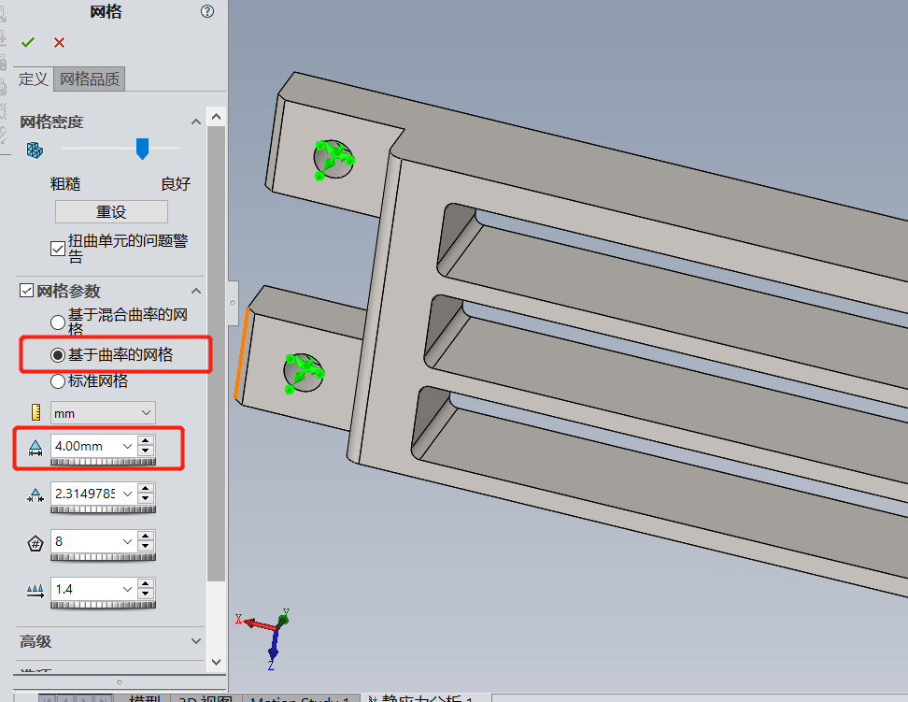Select 基于曲率的网格 radio option
The height and width of the screenshot is (702, 908).
(x=57, y=355)
